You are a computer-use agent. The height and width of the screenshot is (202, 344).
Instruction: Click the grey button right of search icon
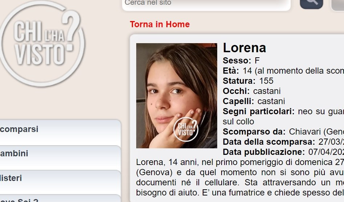337,4
